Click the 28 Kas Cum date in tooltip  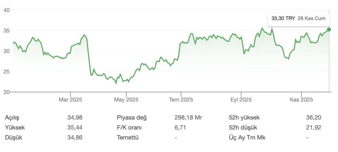[x=312, y=18]
